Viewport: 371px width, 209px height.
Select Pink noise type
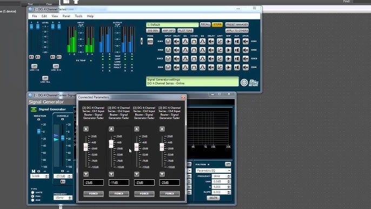(32, 196)
